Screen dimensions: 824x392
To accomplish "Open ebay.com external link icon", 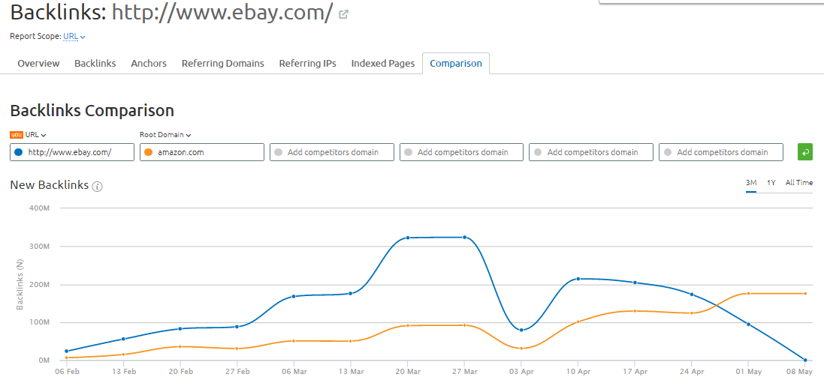I will pyautogui.click(x=344, y=15).
